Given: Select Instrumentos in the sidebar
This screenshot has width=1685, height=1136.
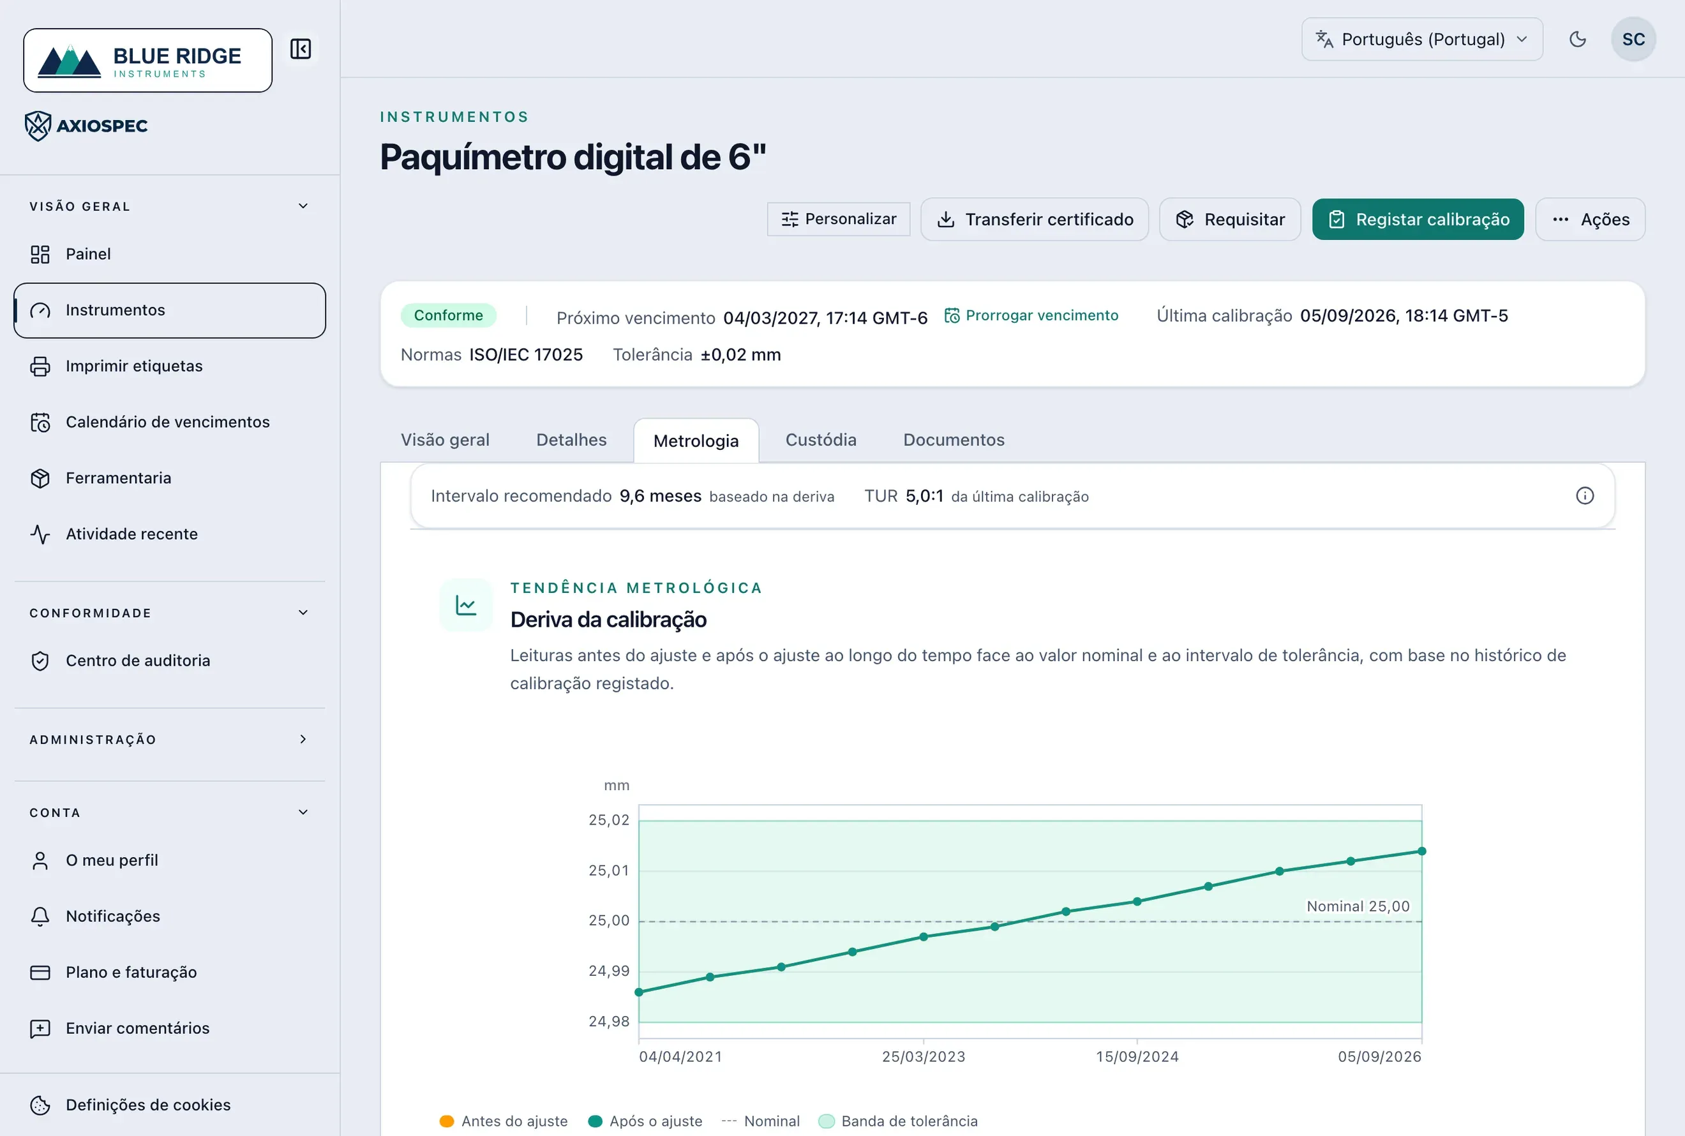Looking at the screenshot, I should (x=170, y=310).
